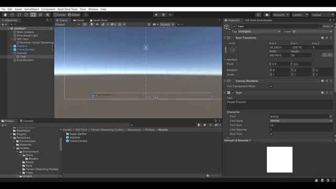Select the Transform tool
Screen dimensions: 336x189
(40, 15)
